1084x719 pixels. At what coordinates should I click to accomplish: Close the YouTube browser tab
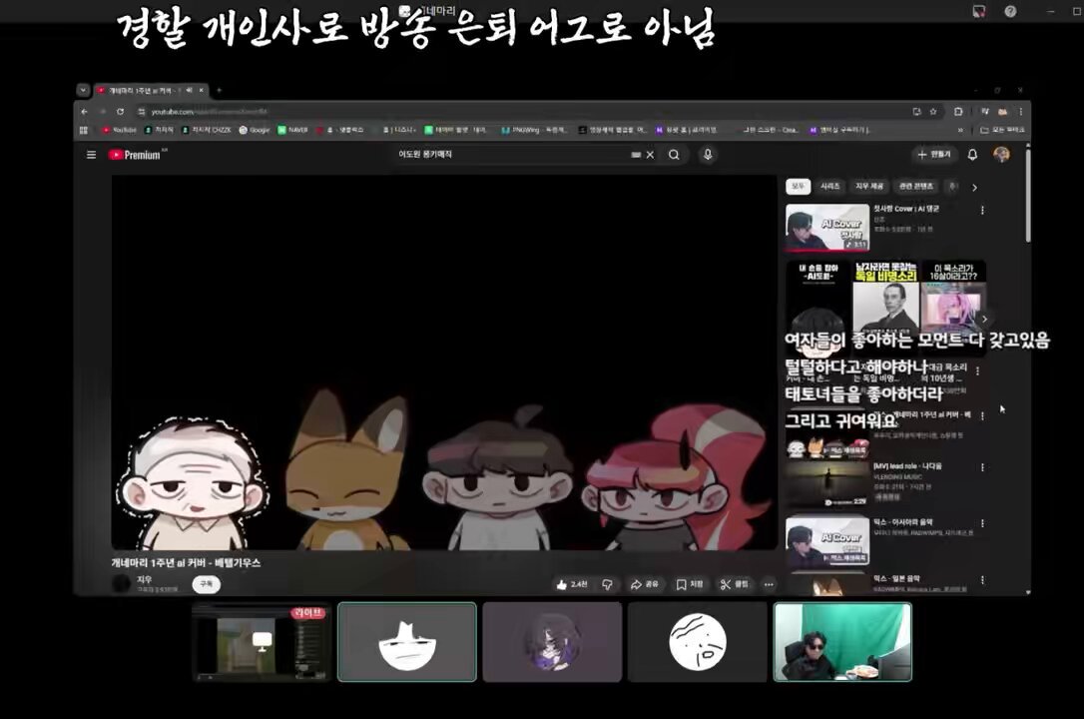coord(202,90)
